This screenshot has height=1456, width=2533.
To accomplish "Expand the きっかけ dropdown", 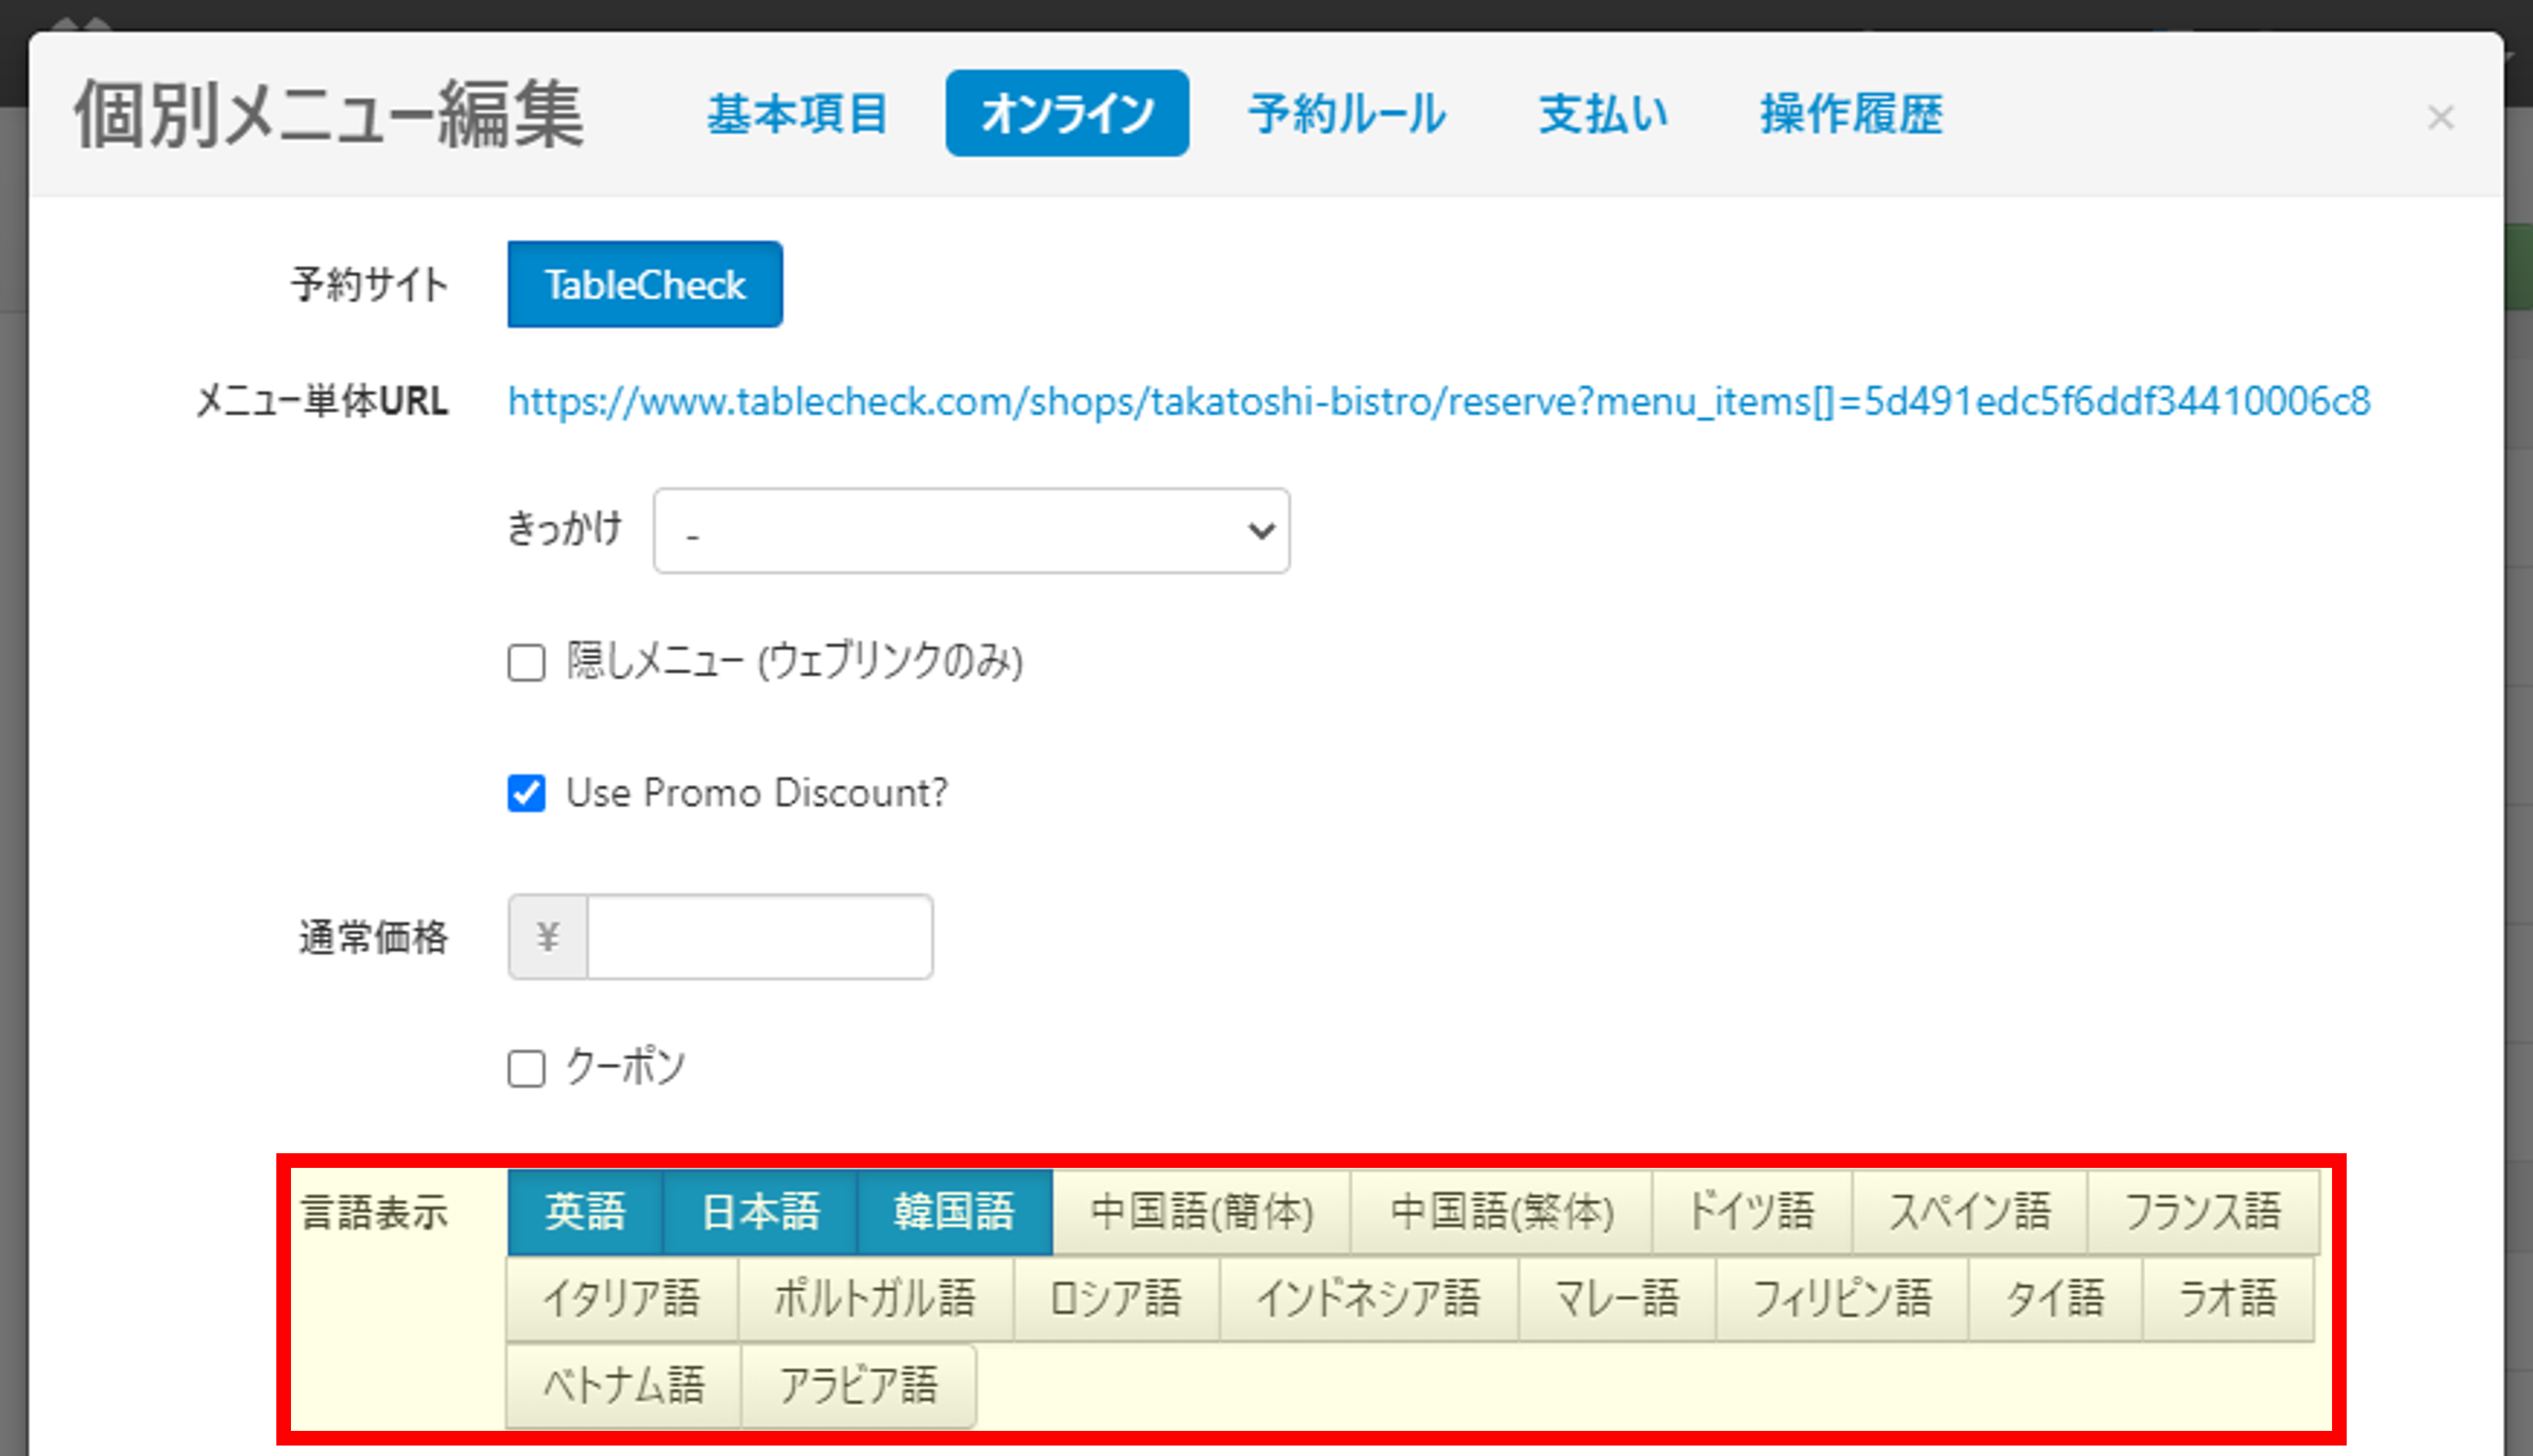I will coord(970,531).
